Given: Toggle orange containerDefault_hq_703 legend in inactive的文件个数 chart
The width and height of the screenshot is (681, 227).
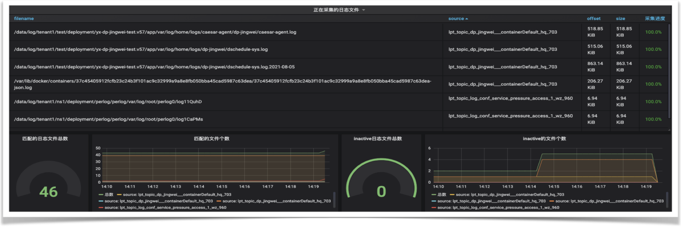Looking at the screenshot, I should 606,201.
